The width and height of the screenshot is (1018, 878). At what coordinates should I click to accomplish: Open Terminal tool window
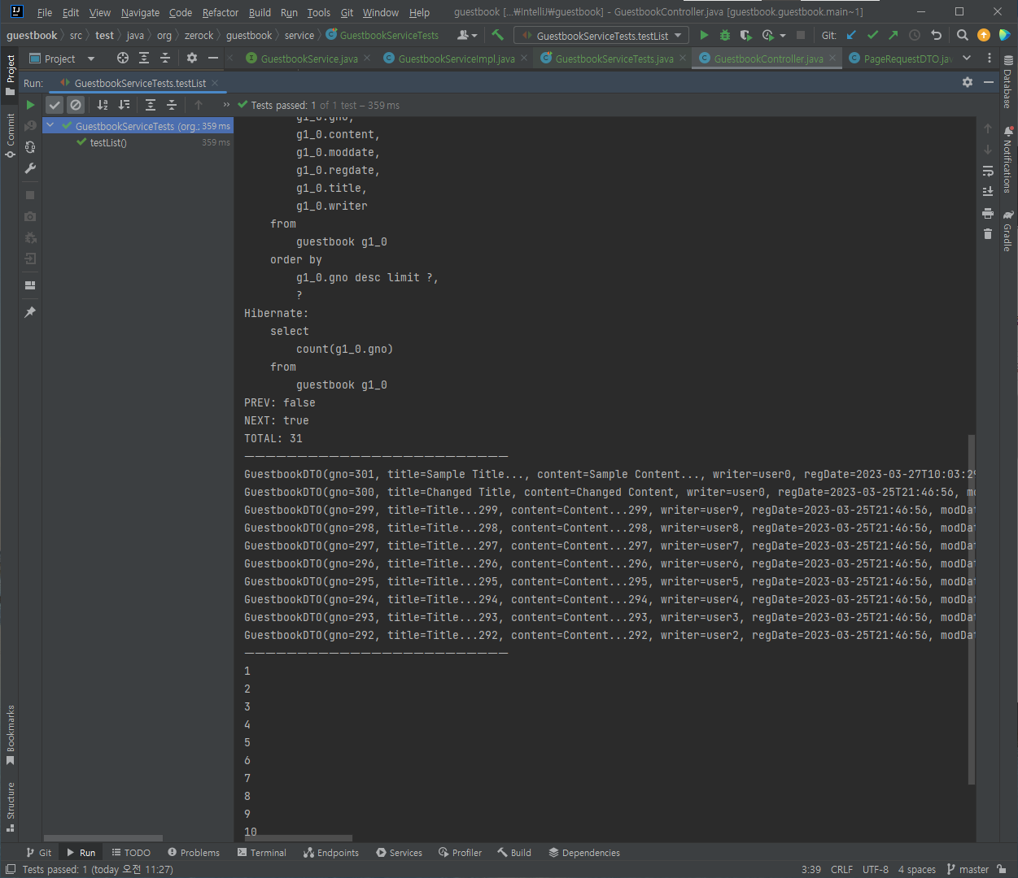point(262,853)
